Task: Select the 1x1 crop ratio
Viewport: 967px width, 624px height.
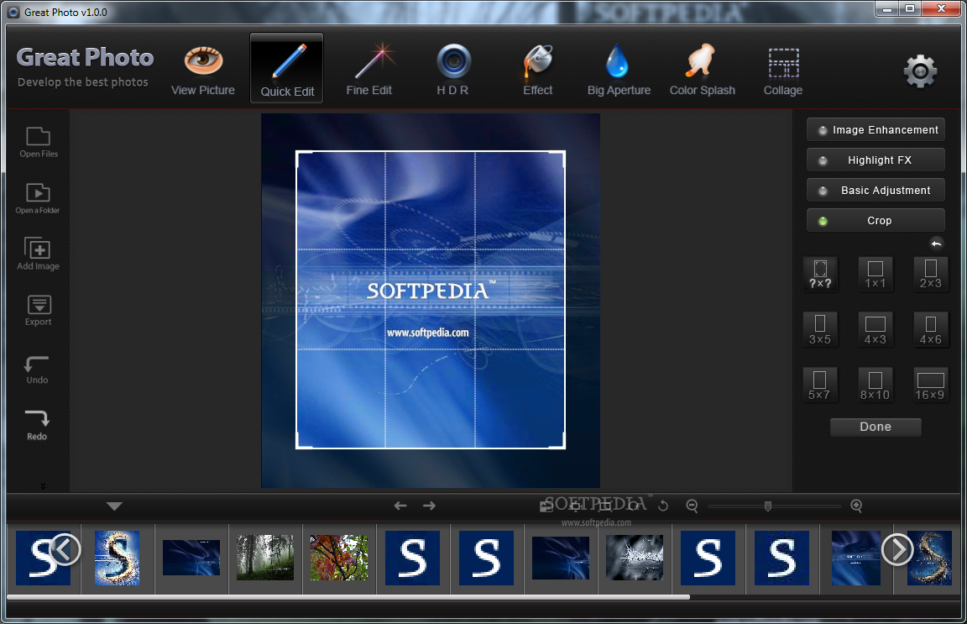Action: tap(876, 275)
